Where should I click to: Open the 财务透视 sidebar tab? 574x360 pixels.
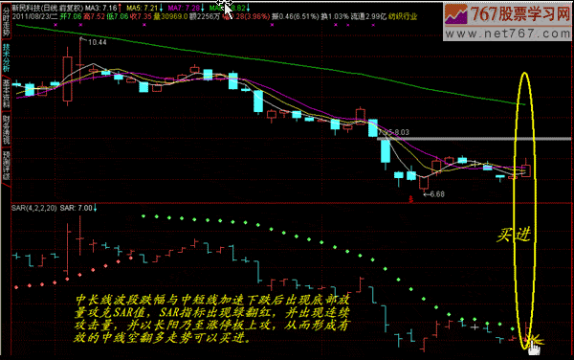(x=6, y=129)
